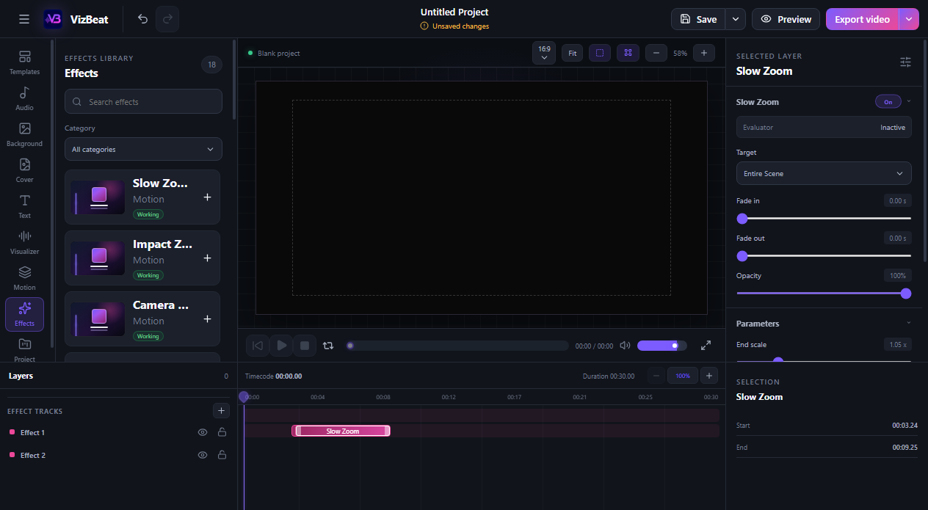
Task: Focus the Search effects field
Action: pos(143,102)
